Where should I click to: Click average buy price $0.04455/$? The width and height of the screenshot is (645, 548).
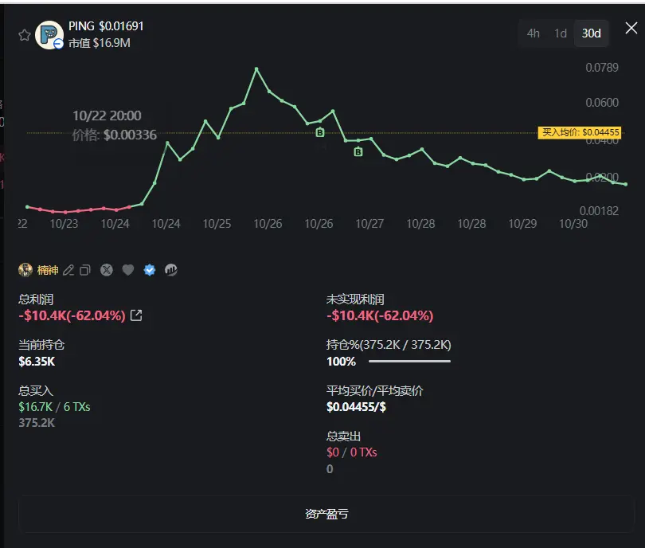[356, 407]
